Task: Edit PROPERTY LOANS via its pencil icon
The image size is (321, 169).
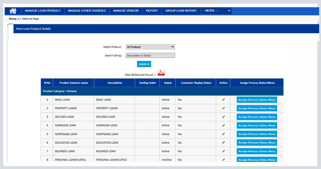Action: click(223, 108)
